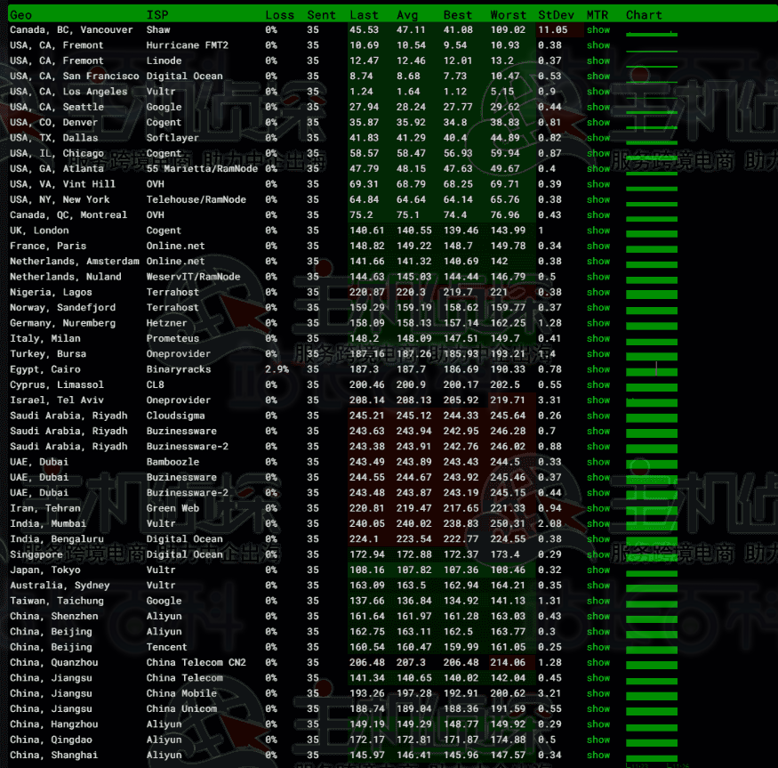Click 'show' for Los Angeles Vultr
Screen dimensions: 778x768
[x=598, y=92]
